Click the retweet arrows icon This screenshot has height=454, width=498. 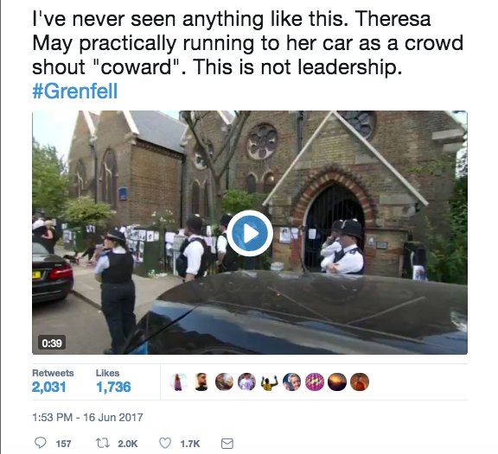pos(103,443)
